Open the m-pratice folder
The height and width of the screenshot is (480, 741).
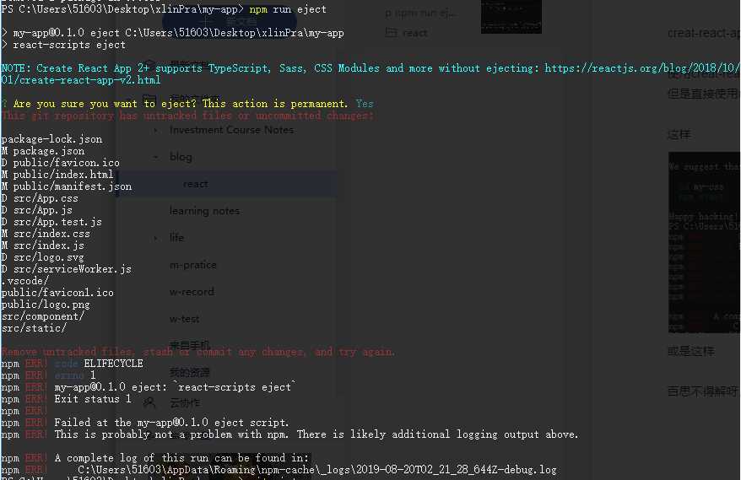tap(192, 265)
